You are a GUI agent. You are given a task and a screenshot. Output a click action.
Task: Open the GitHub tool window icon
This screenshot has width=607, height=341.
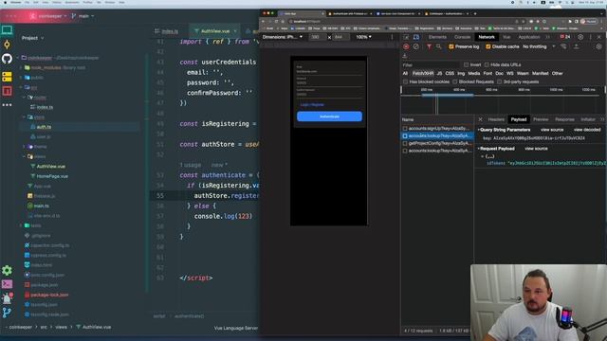(7, 59)
